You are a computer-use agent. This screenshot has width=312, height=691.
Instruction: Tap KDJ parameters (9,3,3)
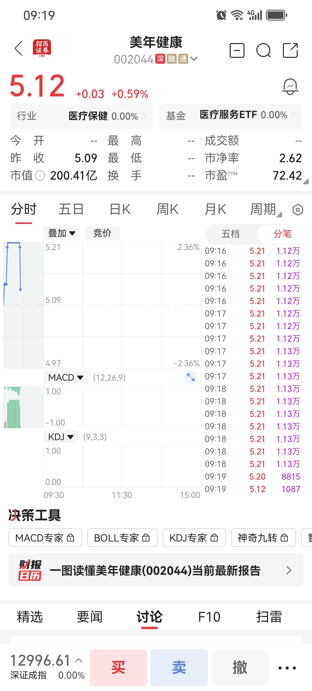[95, 437]
